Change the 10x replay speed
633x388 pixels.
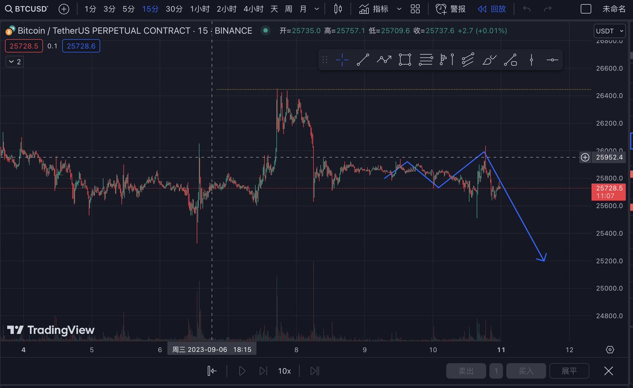pyautogui.click(x=284, y=371)
